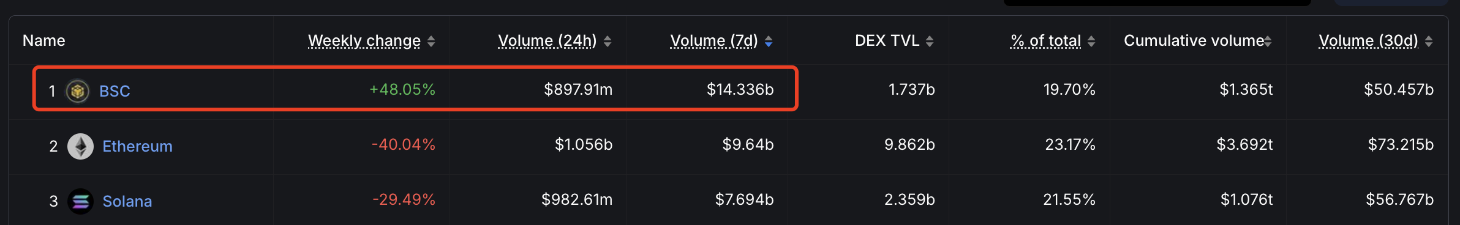Screen dimensions: 1460x225
Task: Sort table by Volume (24h) header
Action: (547, 41)
